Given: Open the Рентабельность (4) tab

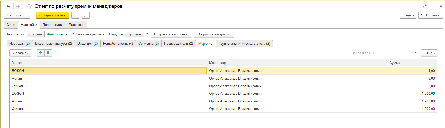Looking at the screenshot, I should click(118, 43).
